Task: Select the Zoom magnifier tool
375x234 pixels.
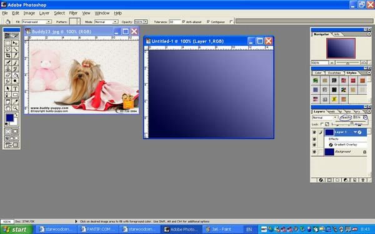Action: [15, 108]
